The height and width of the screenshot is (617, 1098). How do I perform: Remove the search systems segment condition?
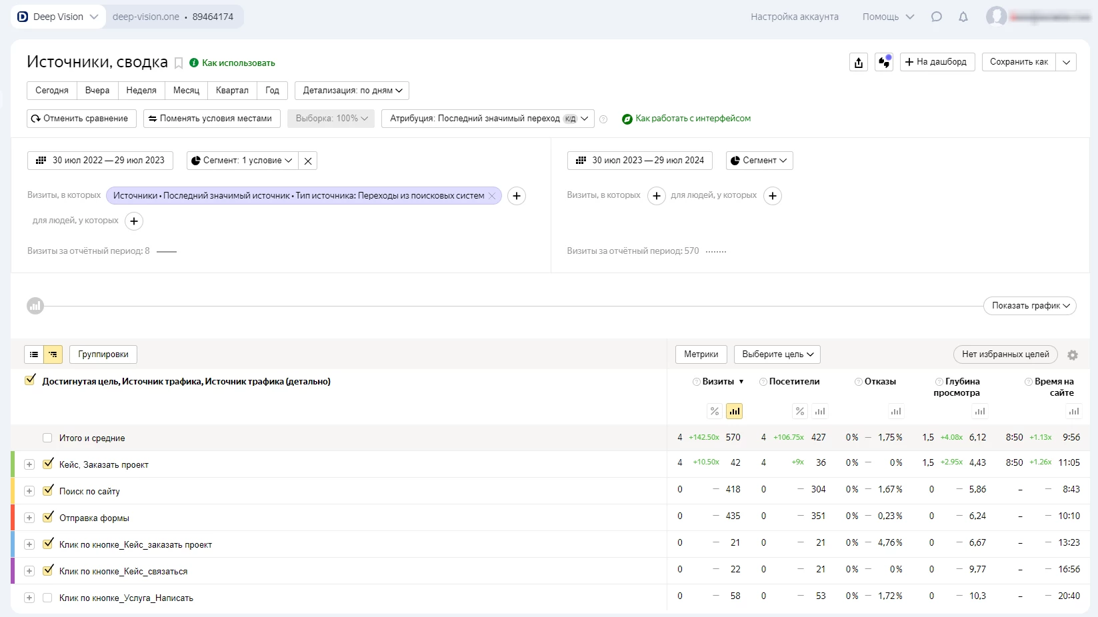492,196
